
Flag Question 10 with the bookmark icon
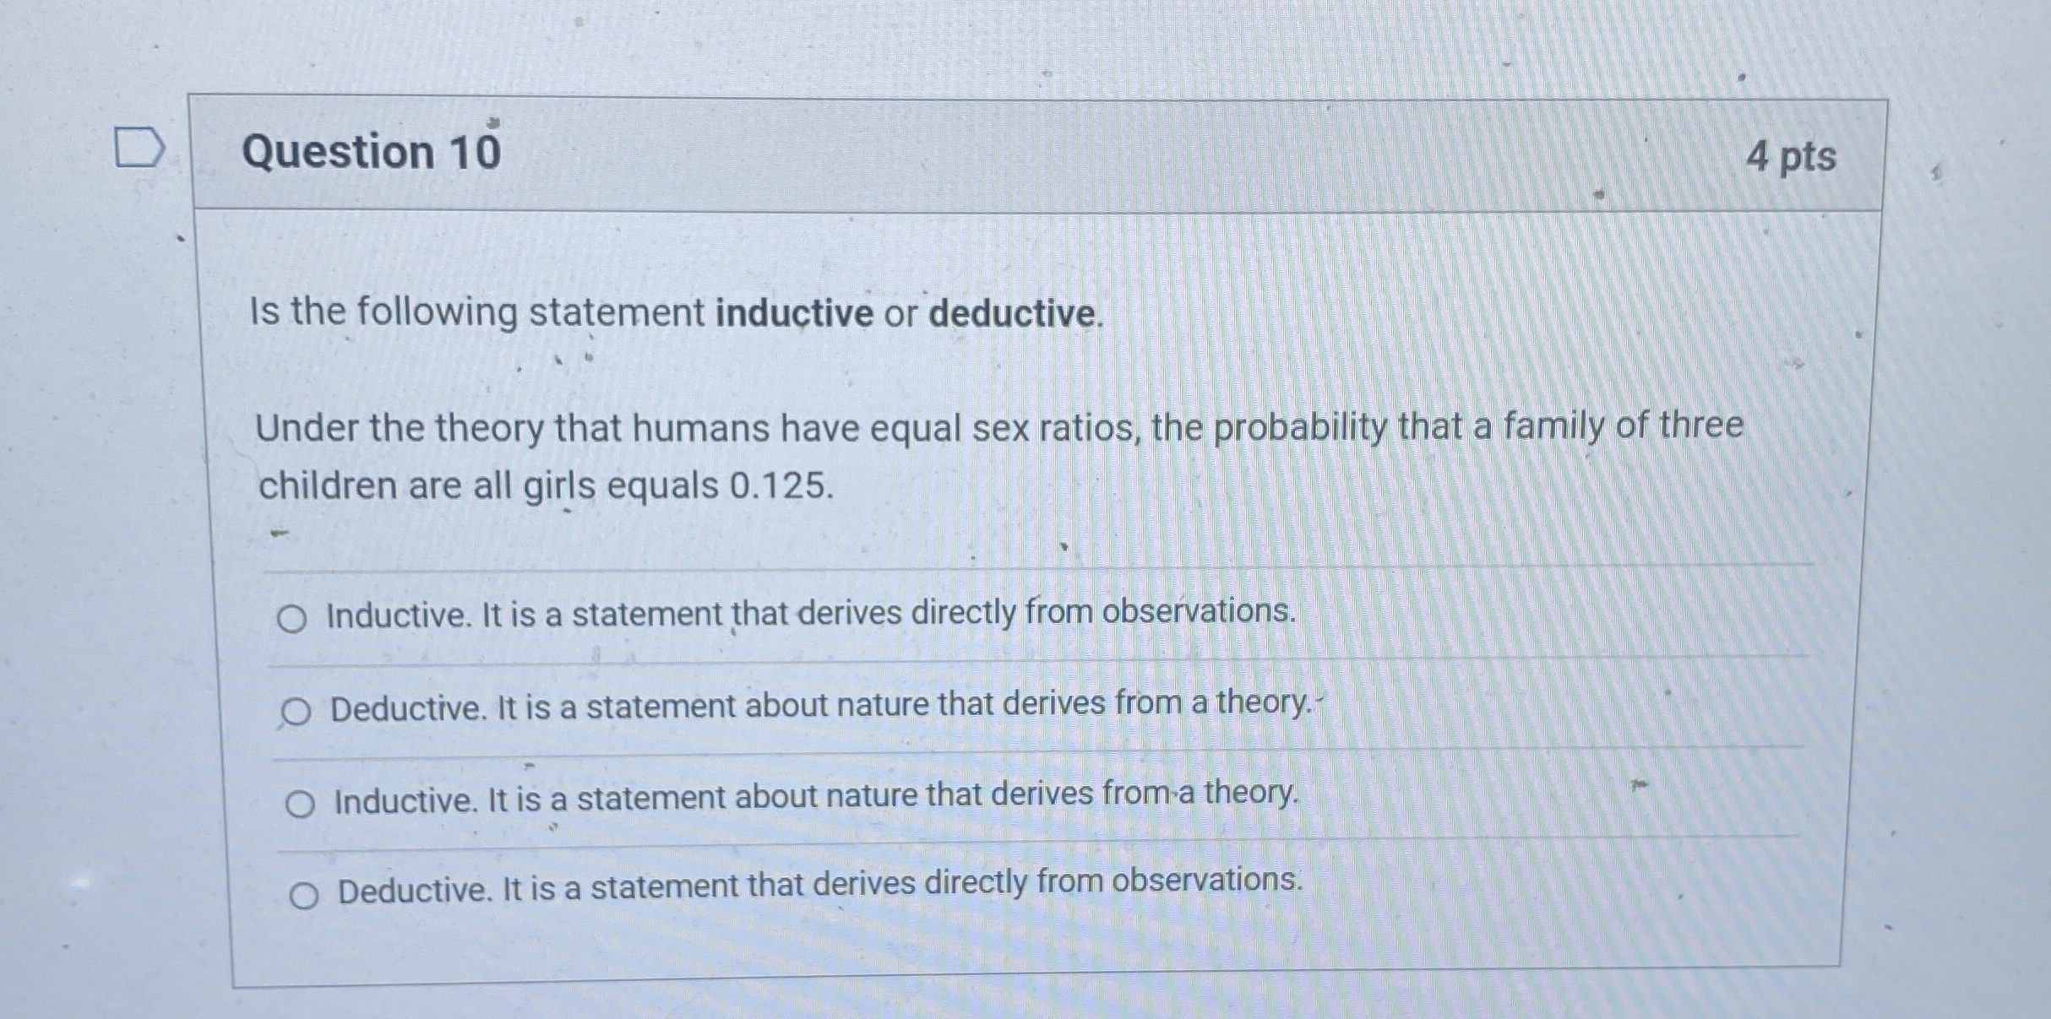(139, 149)
